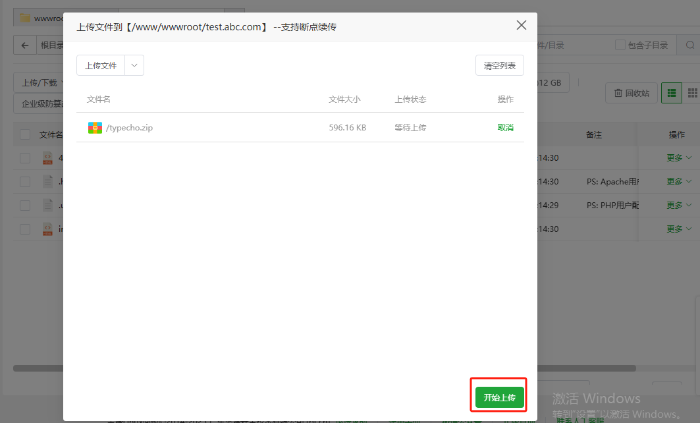Switch to grid view layout icon
This screenshot has height=423, width=700.
point(692,93)
